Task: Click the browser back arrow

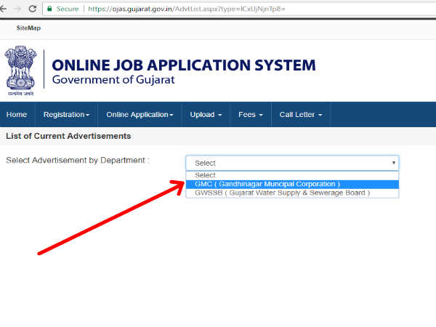Action: tap(3, 9)
